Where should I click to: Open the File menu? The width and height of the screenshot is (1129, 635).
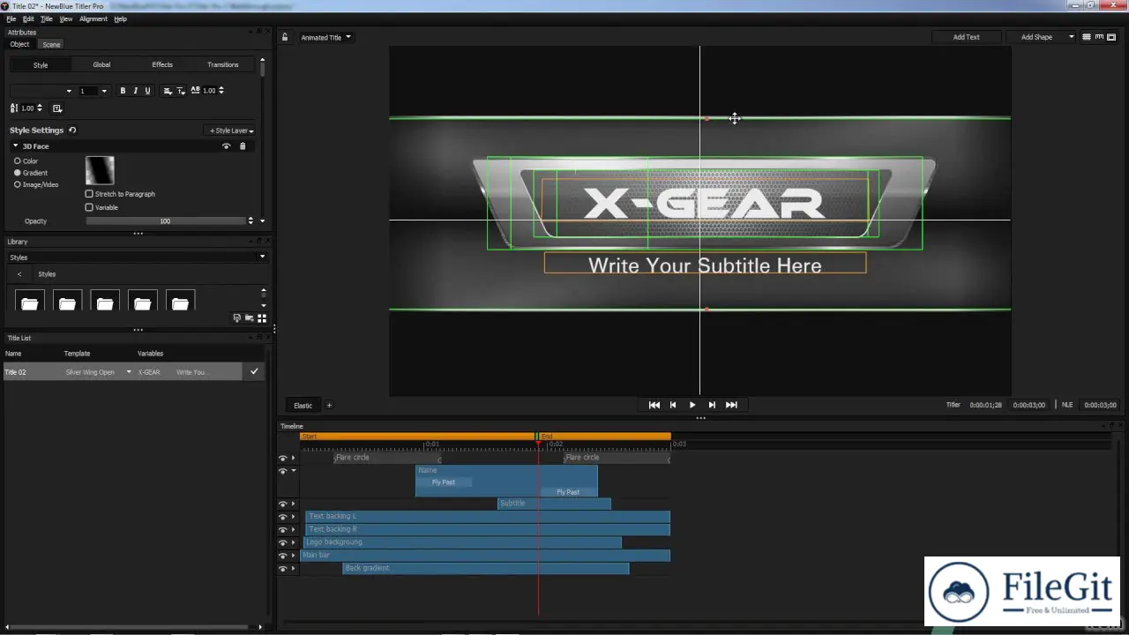[11, 19]
